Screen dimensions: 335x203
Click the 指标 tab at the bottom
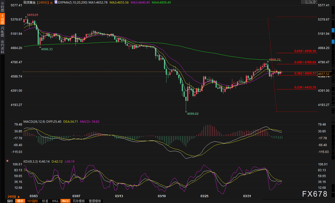[10, 201]
